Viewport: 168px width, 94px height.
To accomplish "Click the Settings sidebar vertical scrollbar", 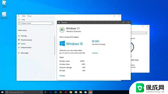I will click(x=55, y=45).
